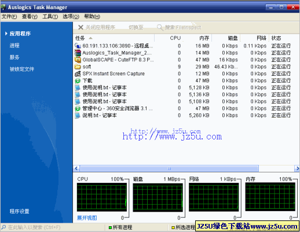Click 切换至 toolbar button
The height and width of the screenshot is (232, 300).
(136, 27)
